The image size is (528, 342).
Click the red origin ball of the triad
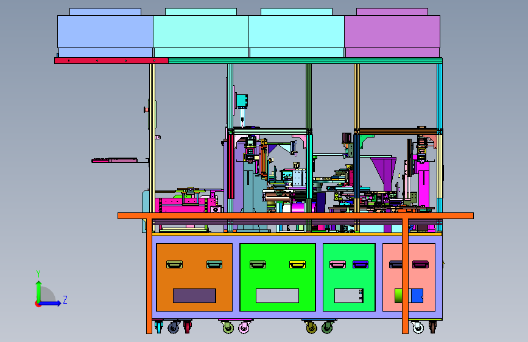coord(38,304)
